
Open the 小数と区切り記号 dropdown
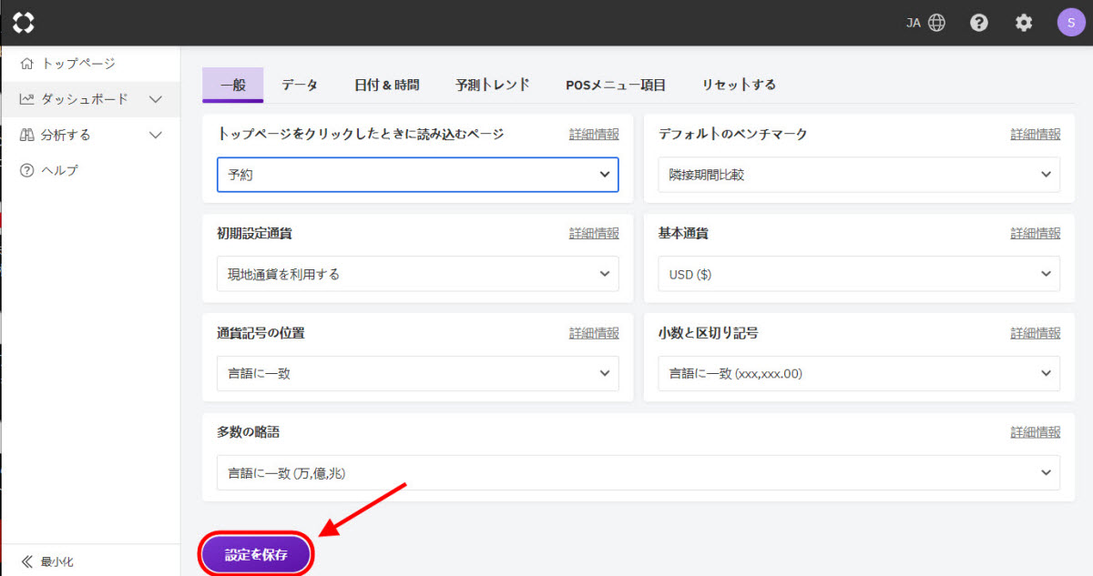point(859,373)
